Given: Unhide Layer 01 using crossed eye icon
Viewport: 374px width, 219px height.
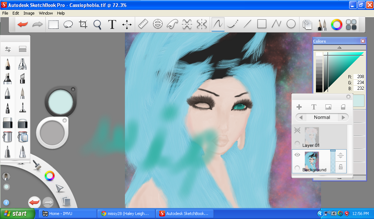Looking at the screenshot, I should (297, 130).
